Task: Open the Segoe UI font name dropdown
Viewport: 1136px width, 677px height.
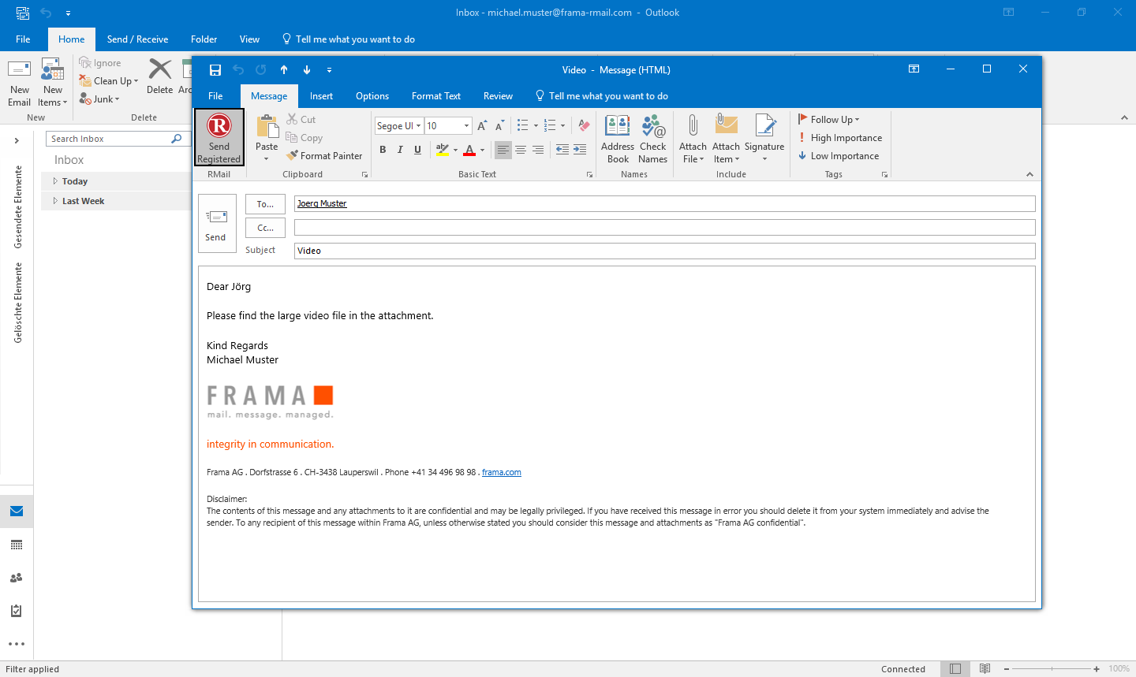Action: 418,126
